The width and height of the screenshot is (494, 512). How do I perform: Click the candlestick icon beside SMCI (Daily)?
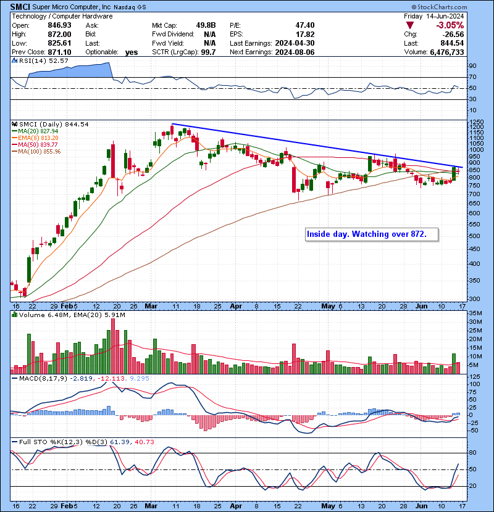(15, 125)
